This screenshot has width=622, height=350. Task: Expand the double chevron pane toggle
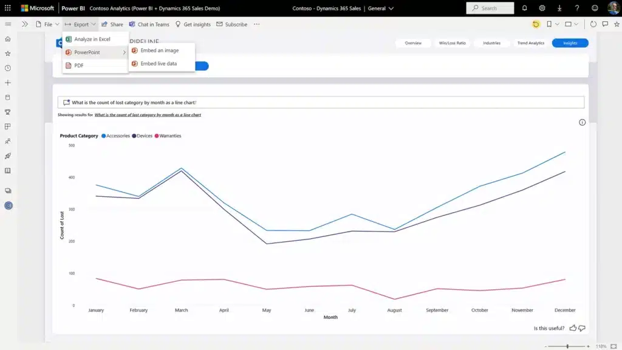click(24, 24)
